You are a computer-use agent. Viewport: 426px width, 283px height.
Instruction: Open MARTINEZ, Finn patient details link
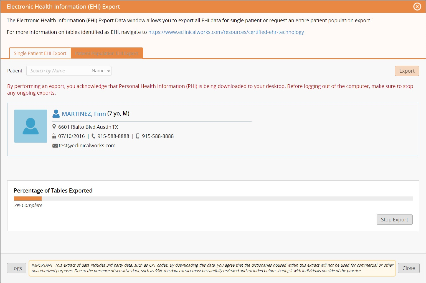pos(84,114)
